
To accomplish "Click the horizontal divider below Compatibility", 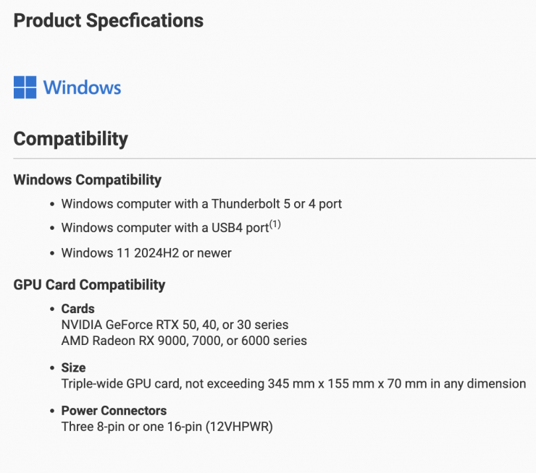I will 275,158.
